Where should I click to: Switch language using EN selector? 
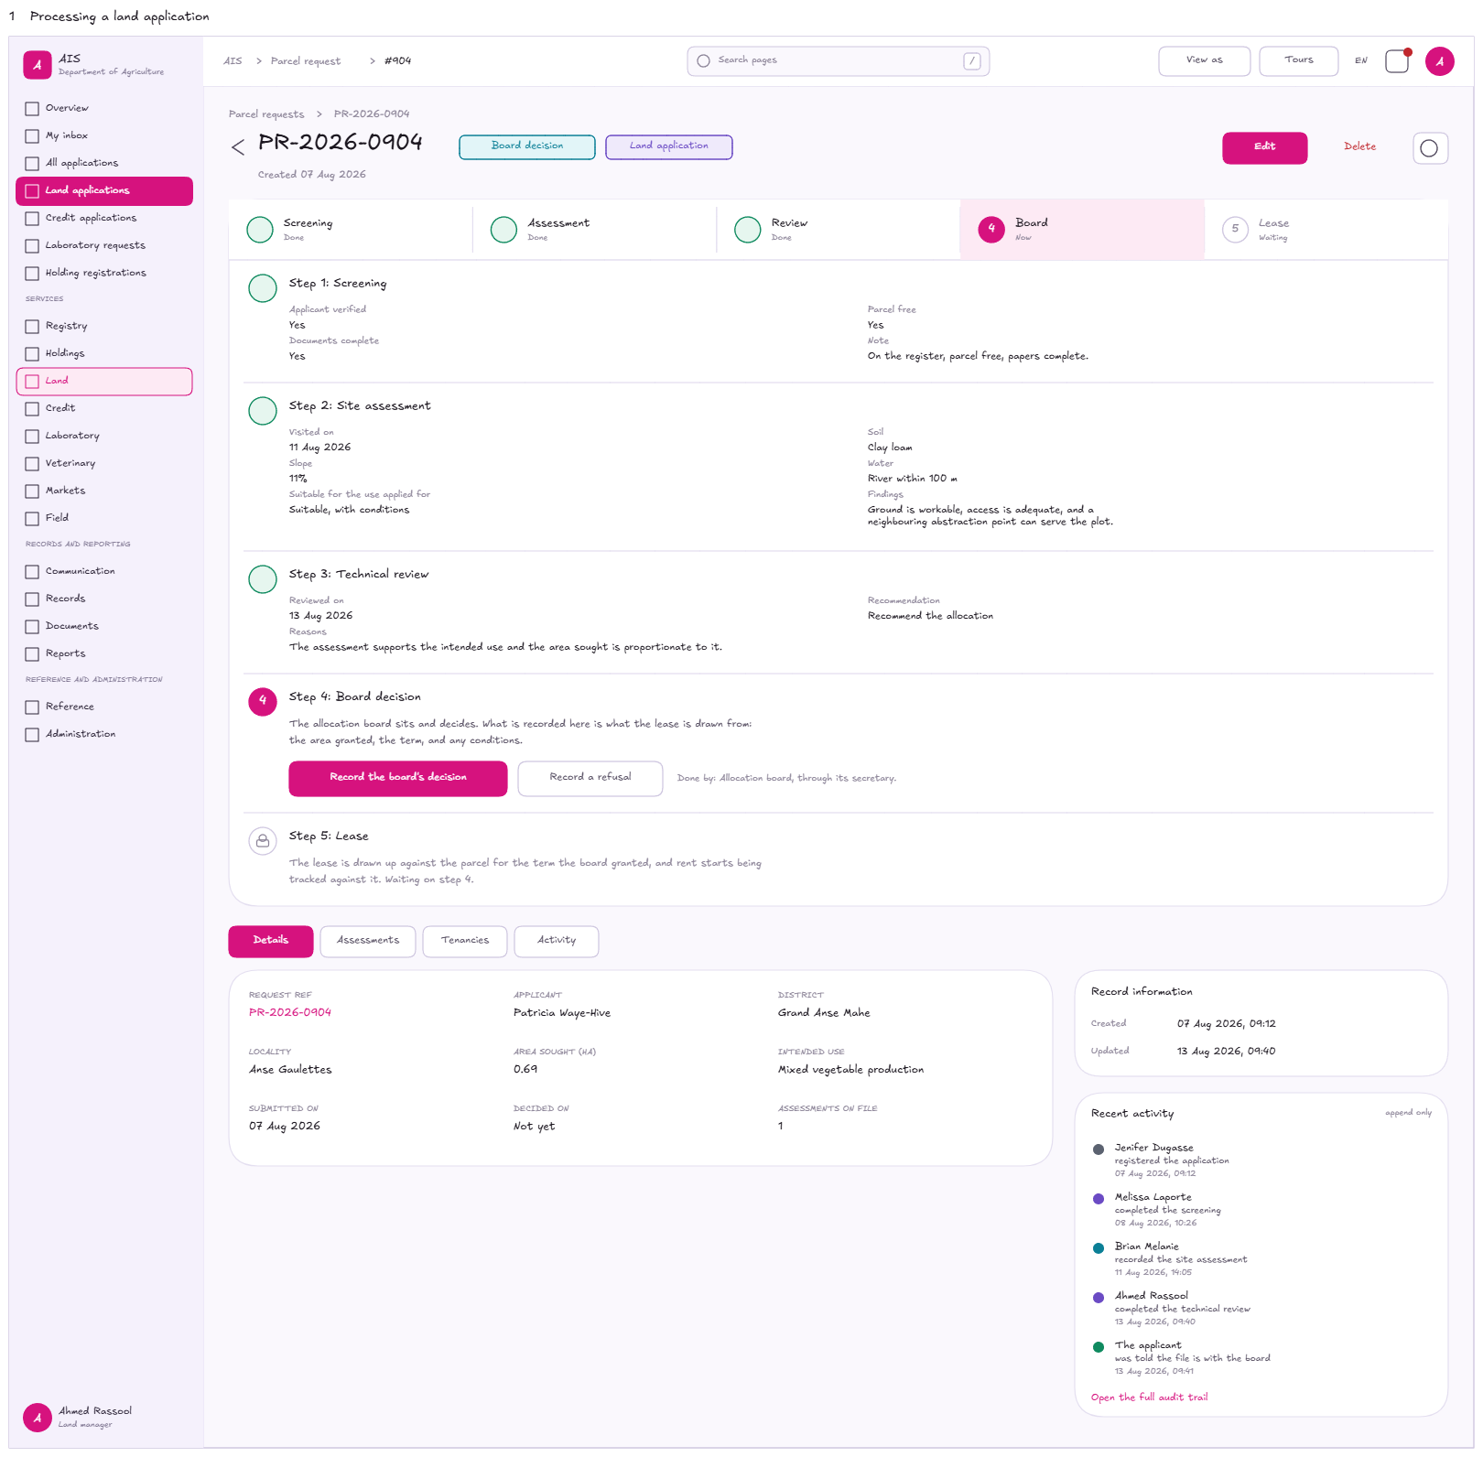(1361, 61)
